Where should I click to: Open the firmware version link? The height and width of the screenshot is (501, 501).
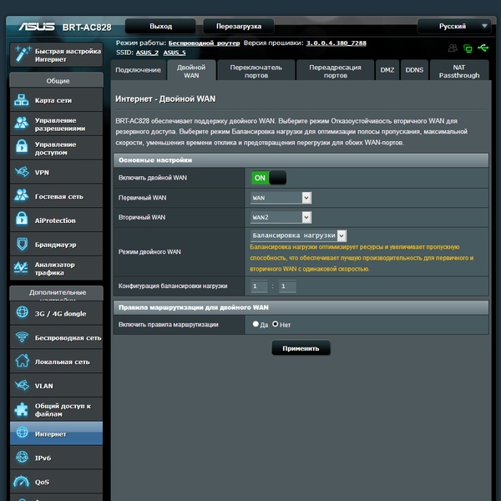(x=337, y=43)
